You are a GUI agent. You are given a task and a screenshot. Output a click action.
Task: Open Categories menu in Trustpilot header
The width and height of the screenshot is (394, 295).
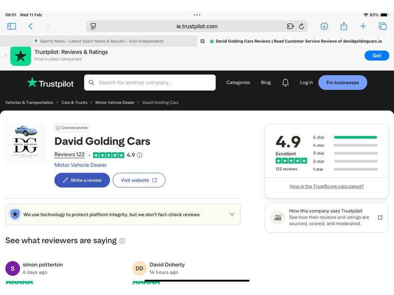point(238,83)
